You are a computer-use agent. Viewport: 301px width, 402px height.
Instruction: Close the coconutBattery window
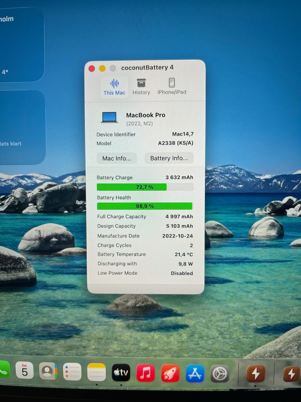[x=92, y=68]
